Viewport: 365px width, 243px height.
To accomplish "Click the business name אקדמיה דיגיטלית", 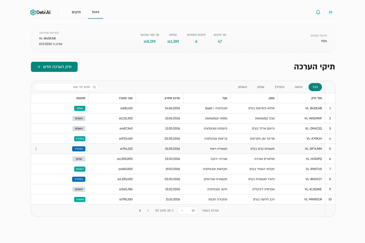I will tap(264, 189).
